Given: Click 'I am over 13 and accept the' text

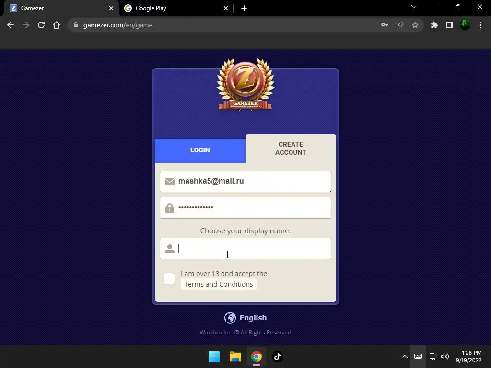Looking at the screenshot, I should (224, 274).
